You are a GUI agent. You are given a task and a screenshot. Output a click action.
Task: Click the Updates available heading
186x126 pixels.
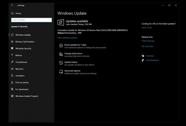point(77,21)
